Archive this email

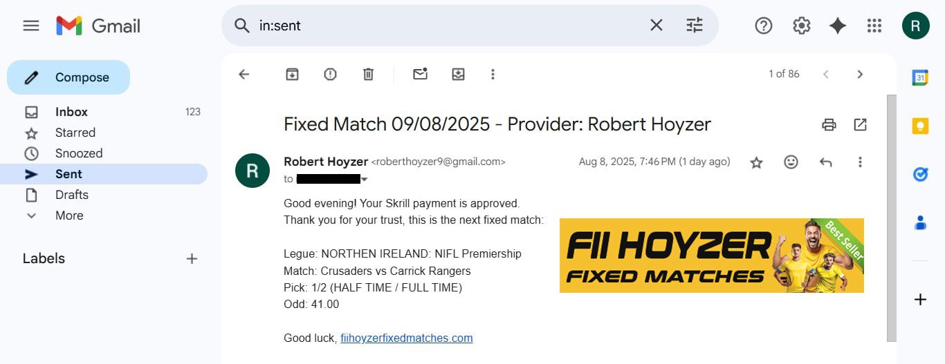(x=293, y=74)
